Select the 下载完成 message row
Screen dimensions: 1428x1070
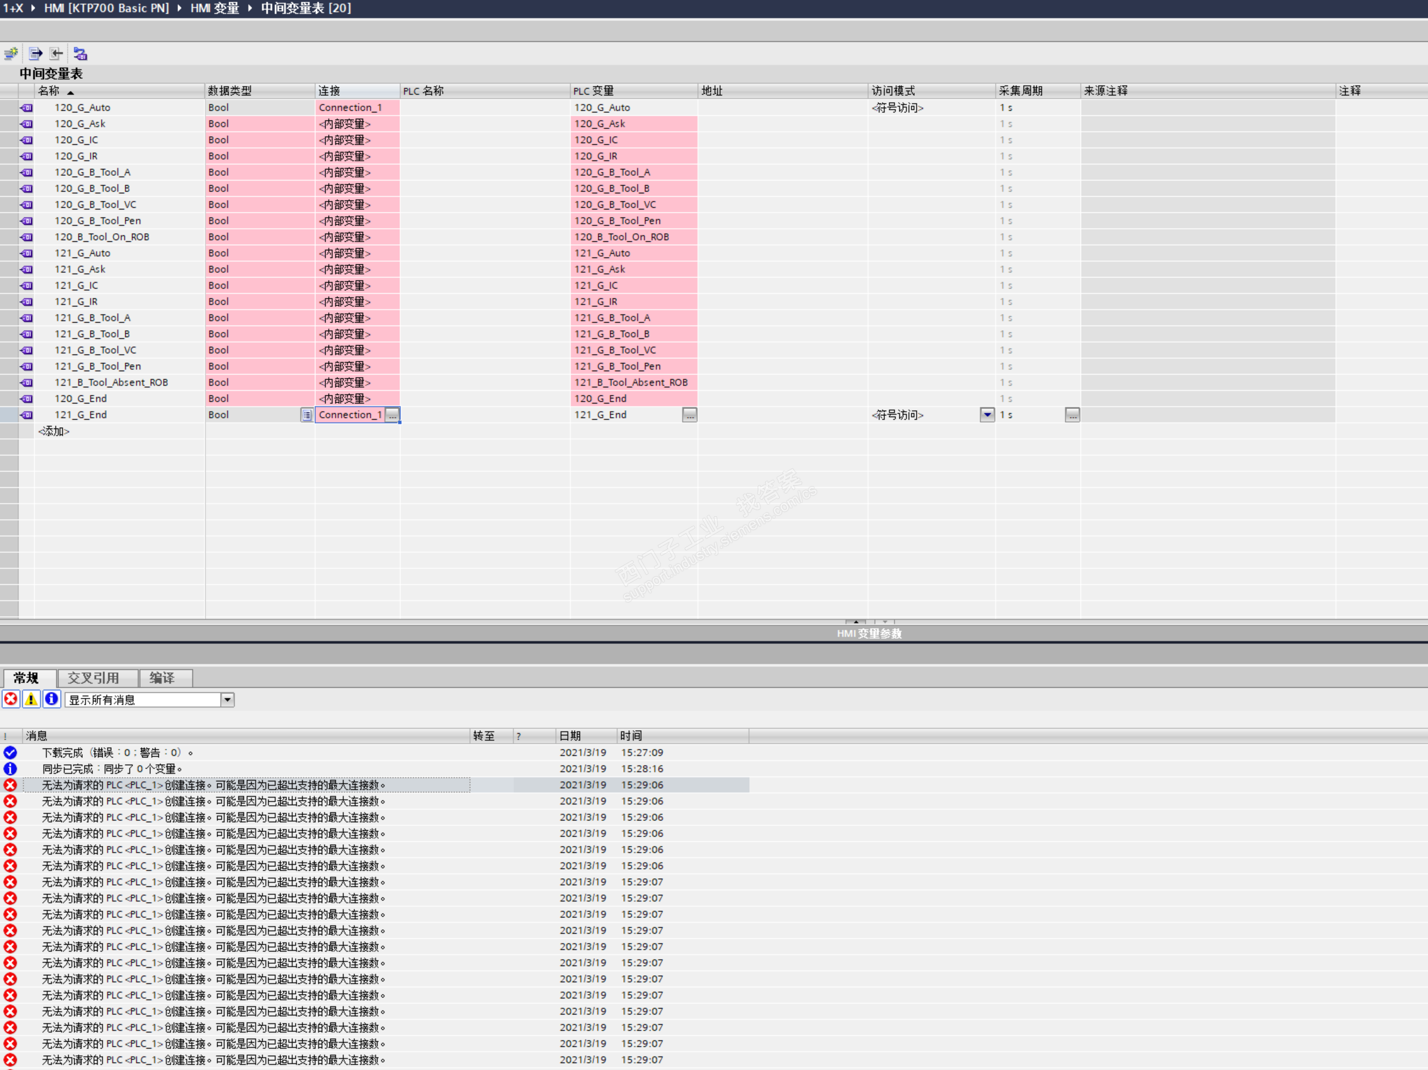point(117,753)
